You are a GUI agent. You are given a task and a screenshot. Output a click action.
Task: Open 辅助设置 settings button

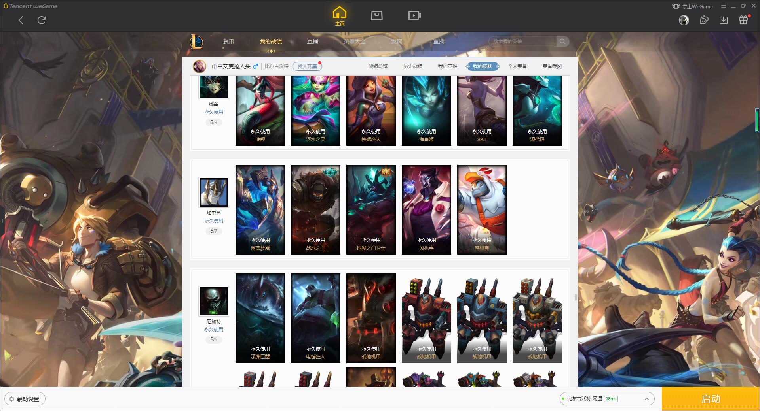[x=25, y=399]
